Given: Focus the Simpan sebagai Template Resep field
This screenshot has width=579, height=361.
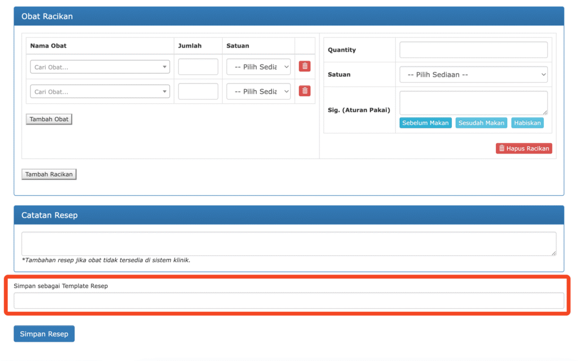Looking at the screenshot, I should click(x=288, y=301).
